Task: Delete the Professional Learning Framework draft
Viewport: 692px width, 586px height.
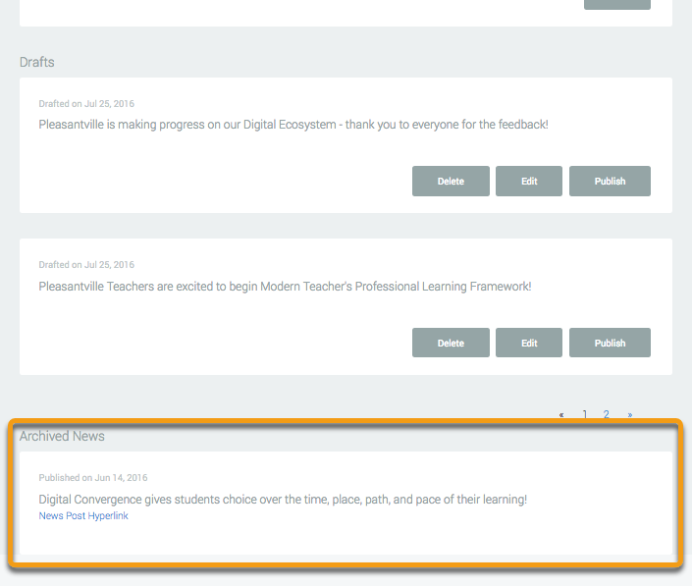Action: [451, 343]
